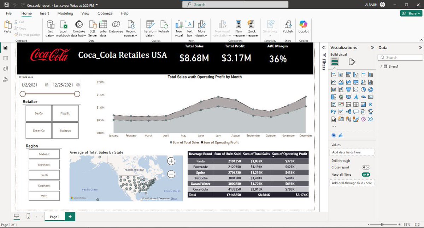Expand the Sheet1 table in Data pane
The image size is (424, 228).
point(381,66)
